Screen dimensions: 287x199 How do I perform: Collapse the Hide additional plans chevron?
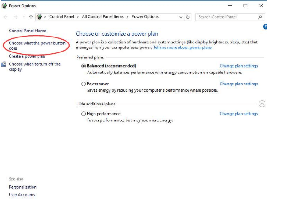pyautogui.click(x=262, y=104)
